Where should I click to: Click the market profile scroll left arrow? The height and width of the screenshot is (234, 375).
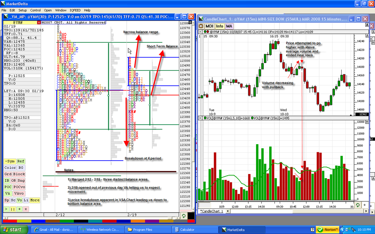click(x=5, y=218)
